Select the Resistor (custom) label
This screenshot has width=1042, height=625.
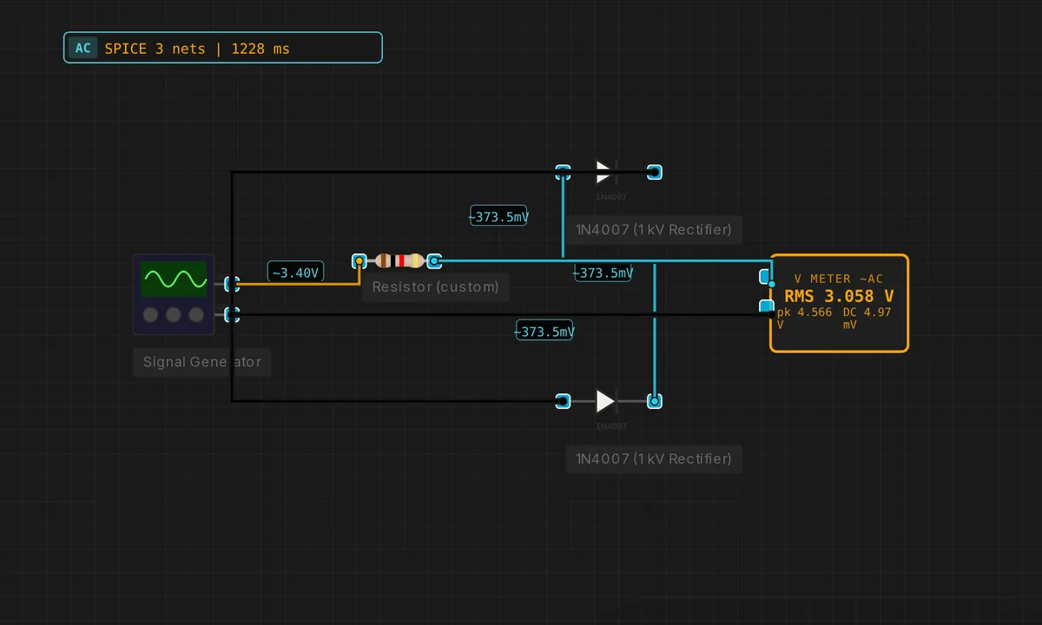click(435, 286)
